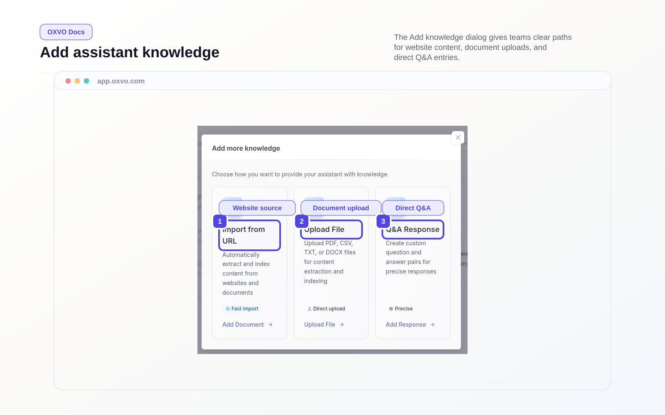Click the clock icon in Fast import badge
This screenshot has height=415, width=665.
(x=228, y=309)
